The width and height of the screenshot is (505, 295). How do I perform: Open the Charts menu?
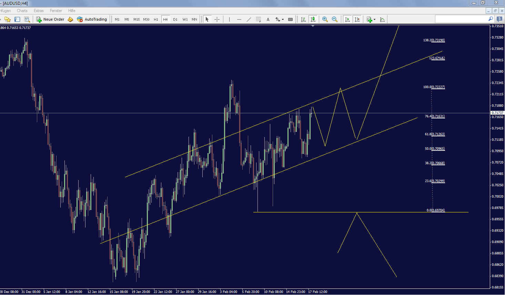coord(22,11)
